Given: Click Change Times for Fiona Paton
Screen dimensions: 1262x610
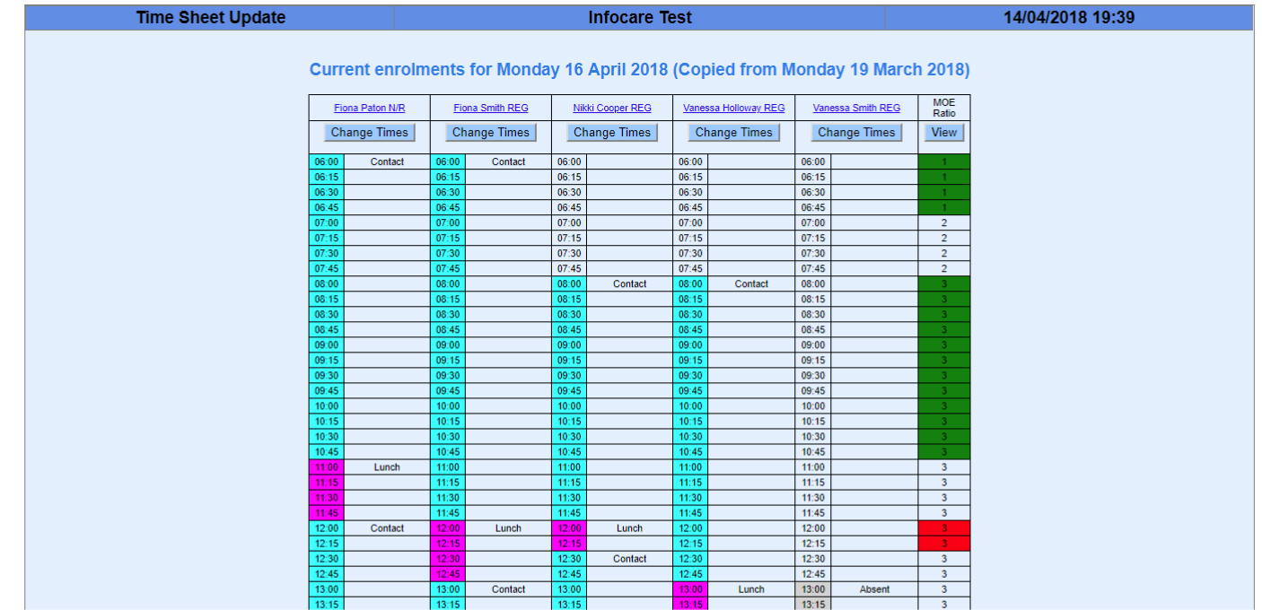Looking at the screenshot, I should (x=369, y=133).
